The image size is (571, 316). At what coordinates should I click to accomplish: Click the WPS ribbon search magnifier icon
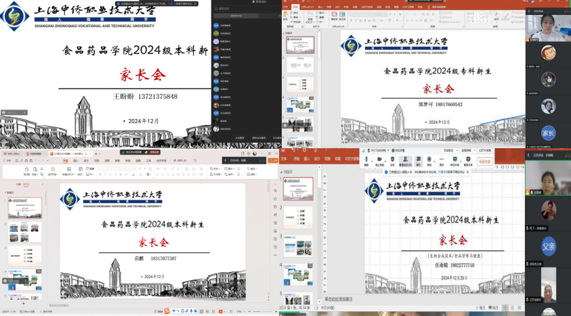[x=195, y=161]
